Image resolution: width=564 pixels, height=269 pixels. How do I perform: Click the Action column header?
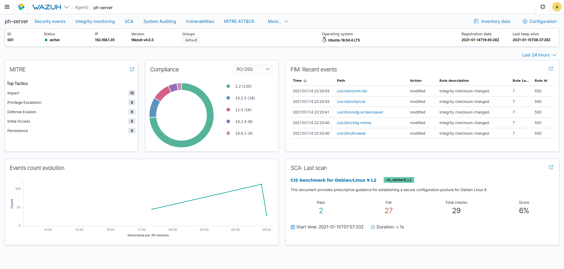click(x=416, y=81)
